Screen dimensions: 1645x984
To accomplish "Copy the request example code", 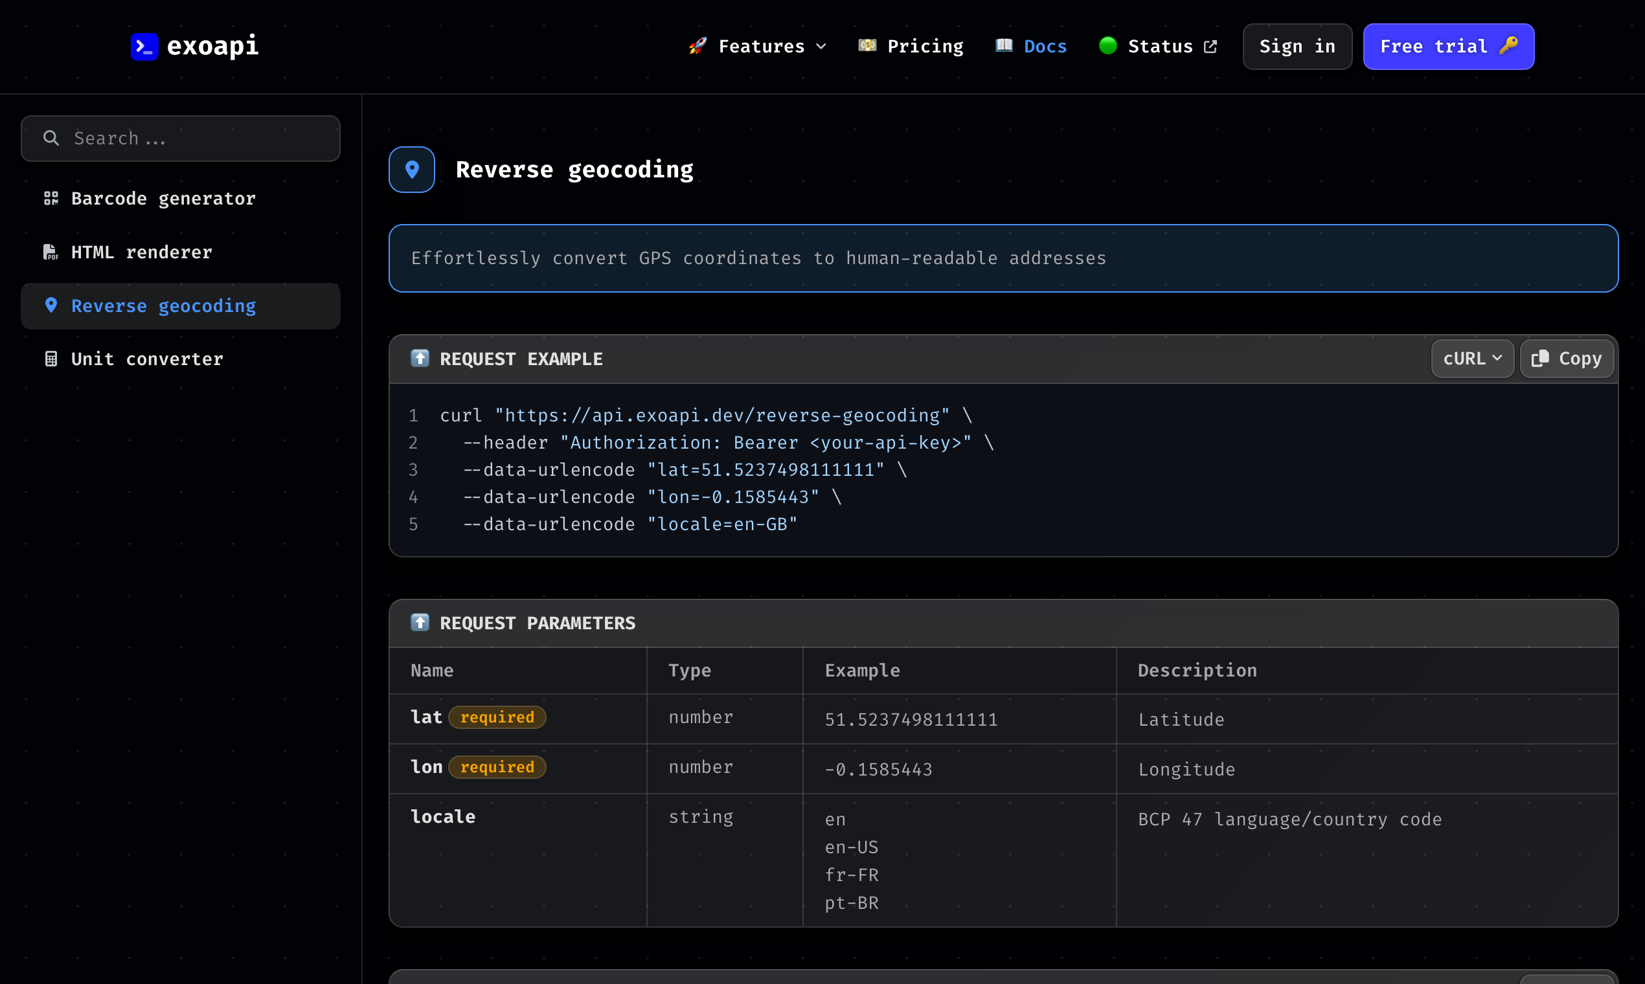I will click(x=1566, y=359).
